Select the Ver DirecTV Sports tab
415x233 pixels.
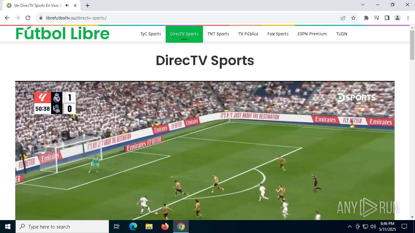pyautogui.click(x=41, y=6)
